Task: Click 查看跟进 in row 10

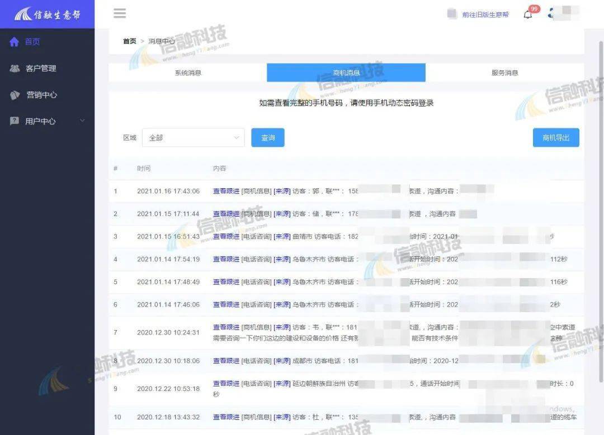Action: coord(226,417)
